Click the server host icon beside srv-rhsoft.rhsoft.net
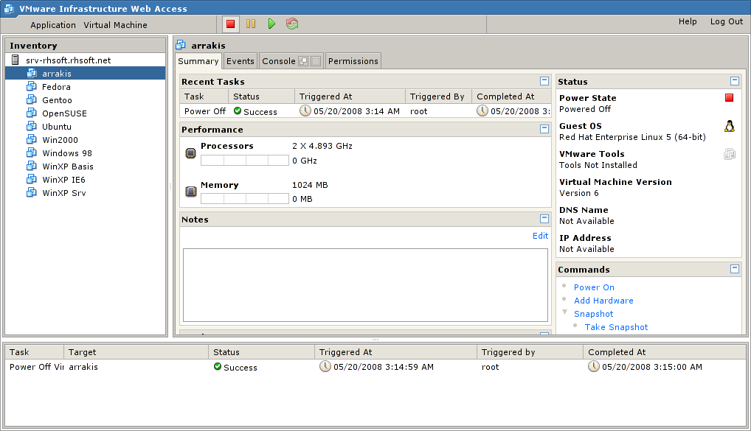The image size is (751, 431). (15, 60)
